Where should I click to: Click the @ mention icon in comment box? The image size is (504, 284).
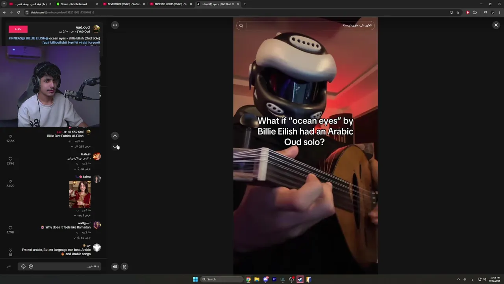pyautogui.click(x=31, y=267)
